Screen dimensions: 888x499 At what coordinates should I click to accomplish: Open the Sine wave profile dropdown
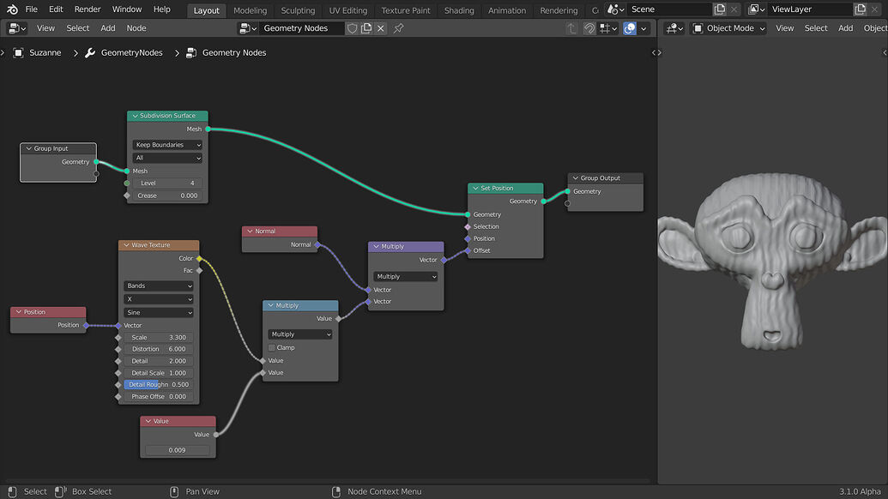[x=159, y=313]
